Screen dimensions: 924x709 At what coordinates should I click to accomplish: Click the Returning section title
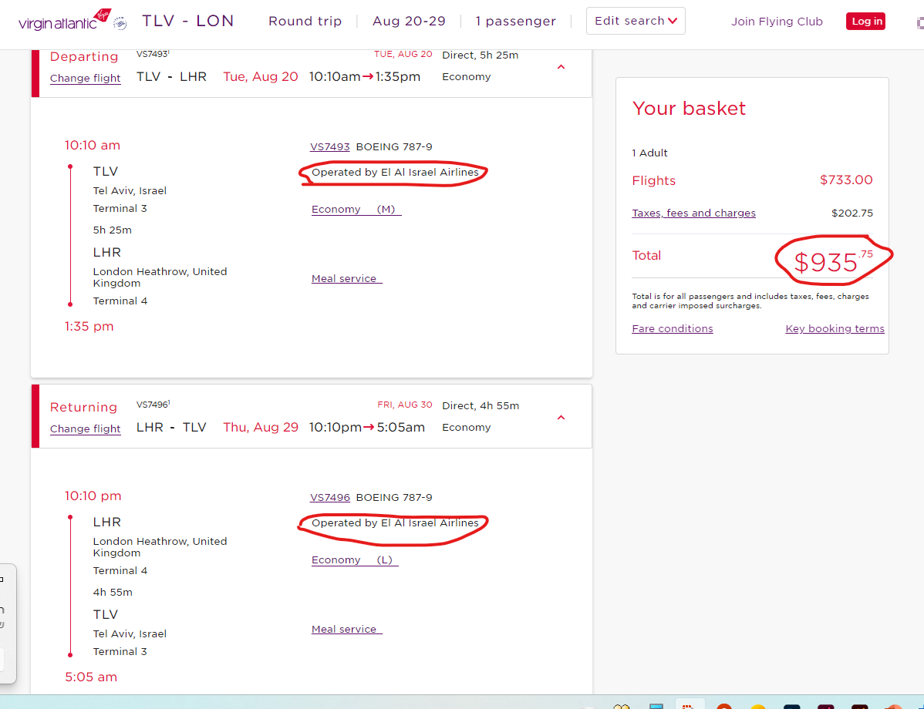pos(83,407)
